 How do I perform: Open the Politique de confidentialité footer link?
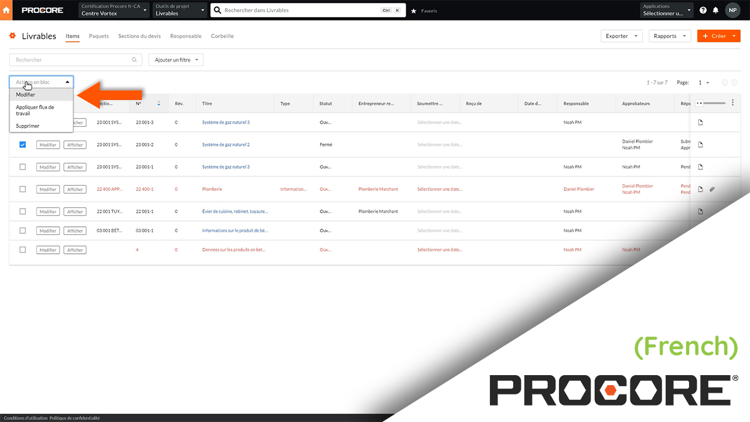[75, 418]
